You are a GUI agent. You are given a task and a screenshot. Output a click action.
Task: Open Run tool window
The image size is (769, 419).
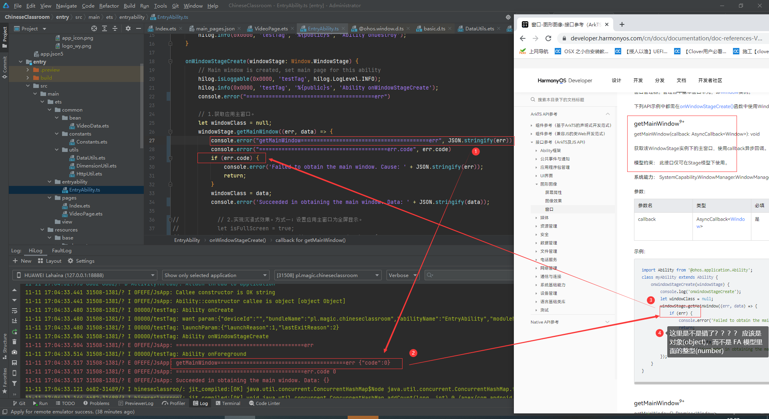(40, 403)
